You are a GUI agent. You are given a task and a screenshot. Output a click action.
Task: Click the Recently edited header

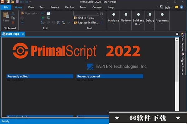(x=40, y=77)
